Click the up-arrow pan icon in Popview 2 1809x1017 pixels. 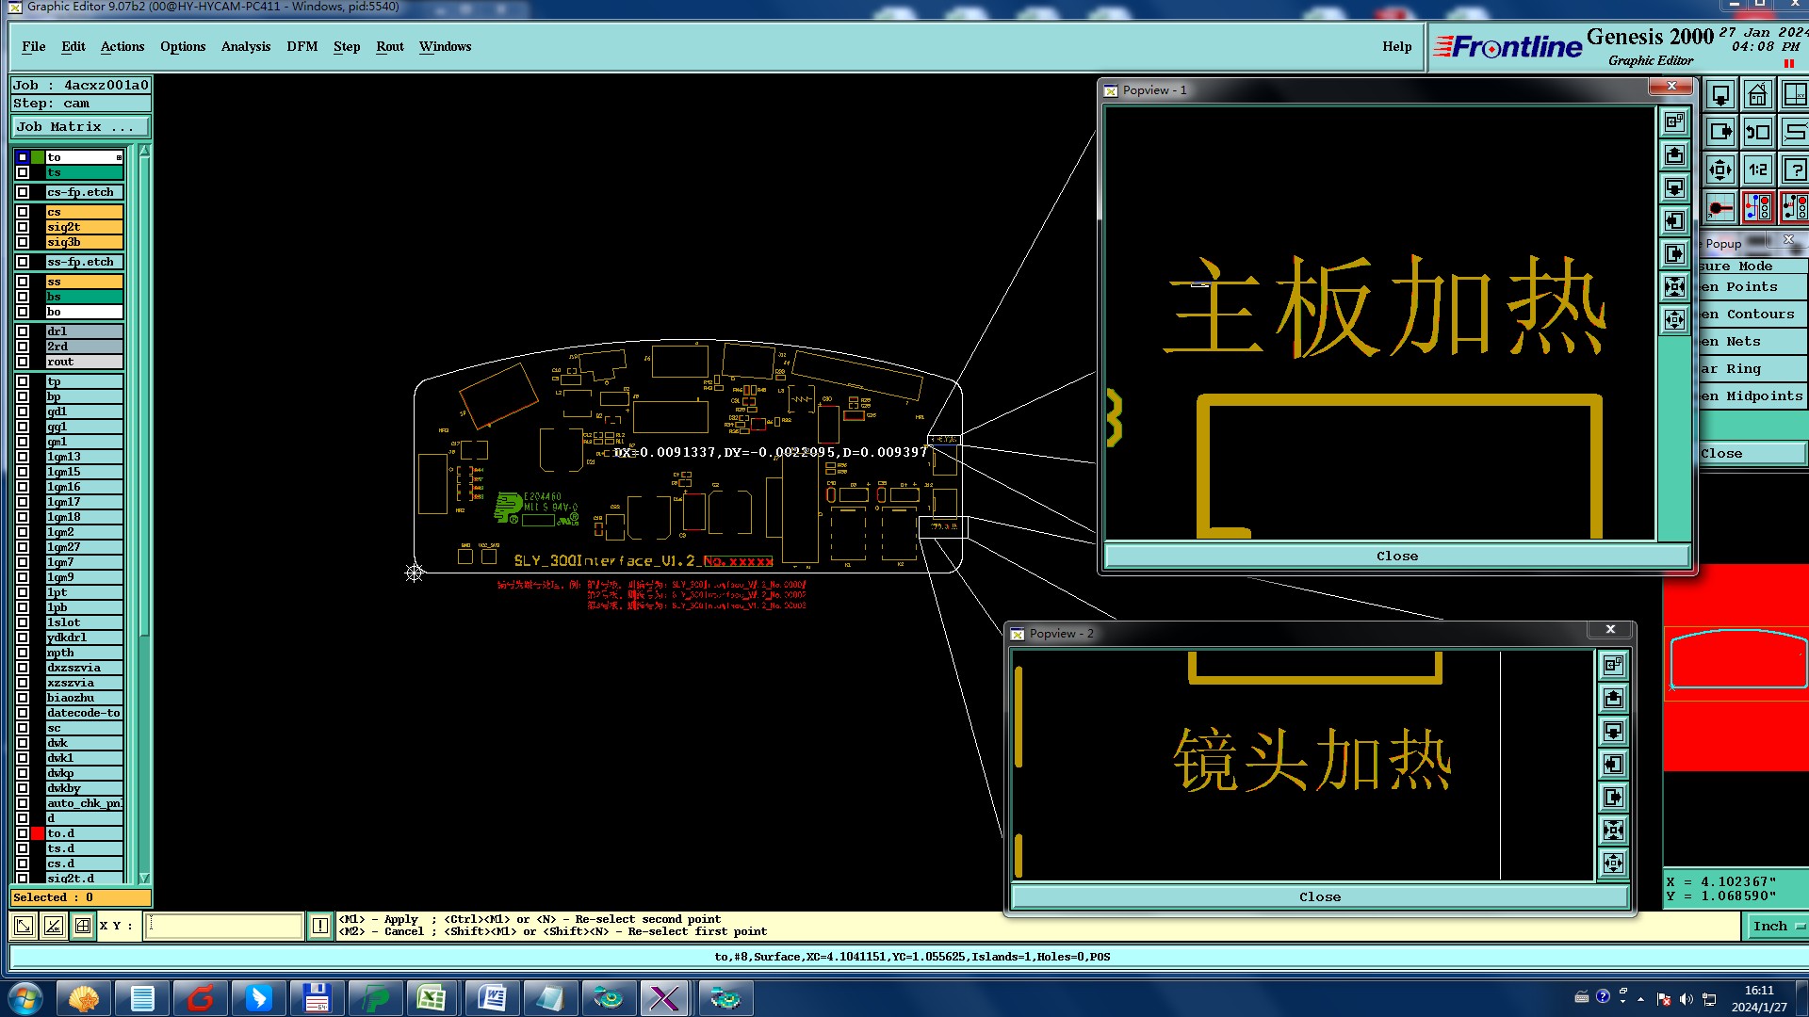(1613, 699)
